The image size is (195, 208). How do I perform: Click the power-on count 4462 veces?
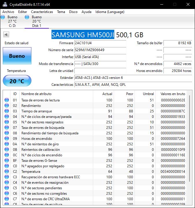point(178,64)
